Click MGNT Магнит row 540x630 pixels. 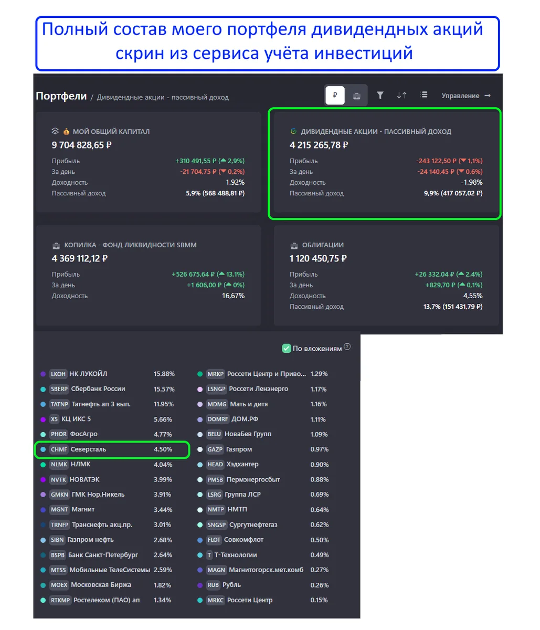tap(107, 509)
